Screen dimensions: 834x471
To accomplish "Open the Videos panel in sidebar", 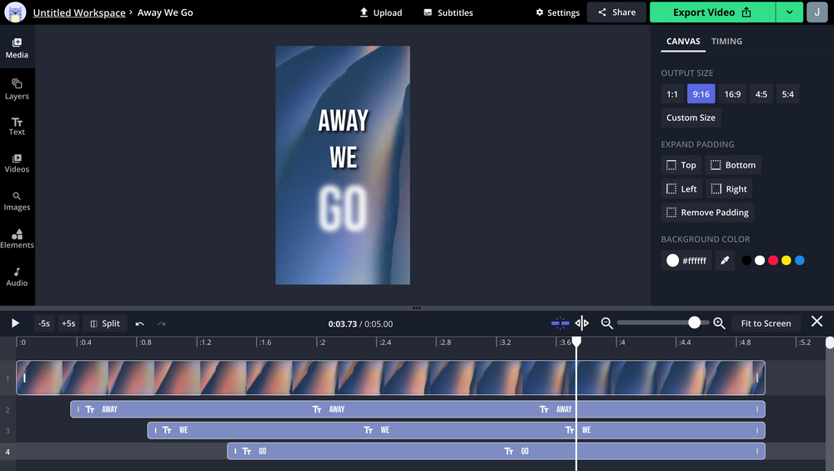I will pos(17,163).
